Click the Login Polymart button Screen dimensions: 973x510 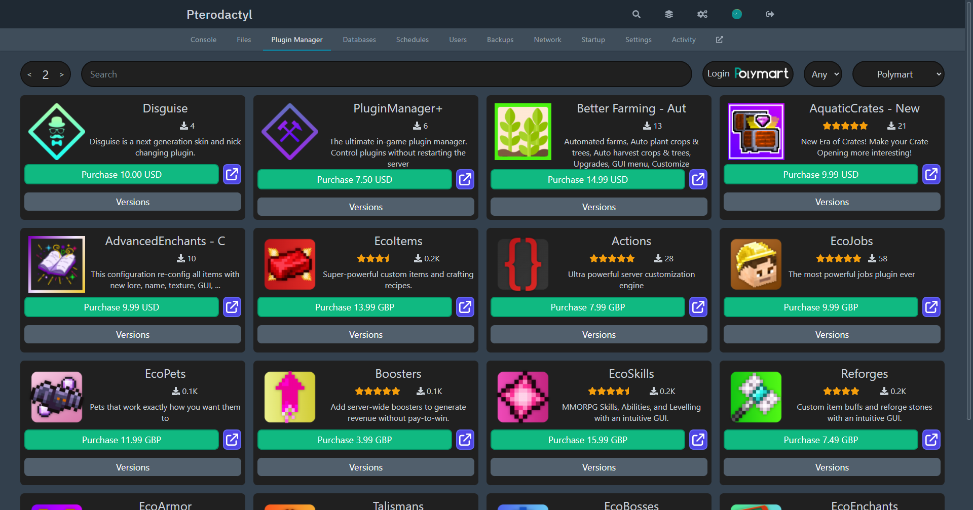point(747,74)
